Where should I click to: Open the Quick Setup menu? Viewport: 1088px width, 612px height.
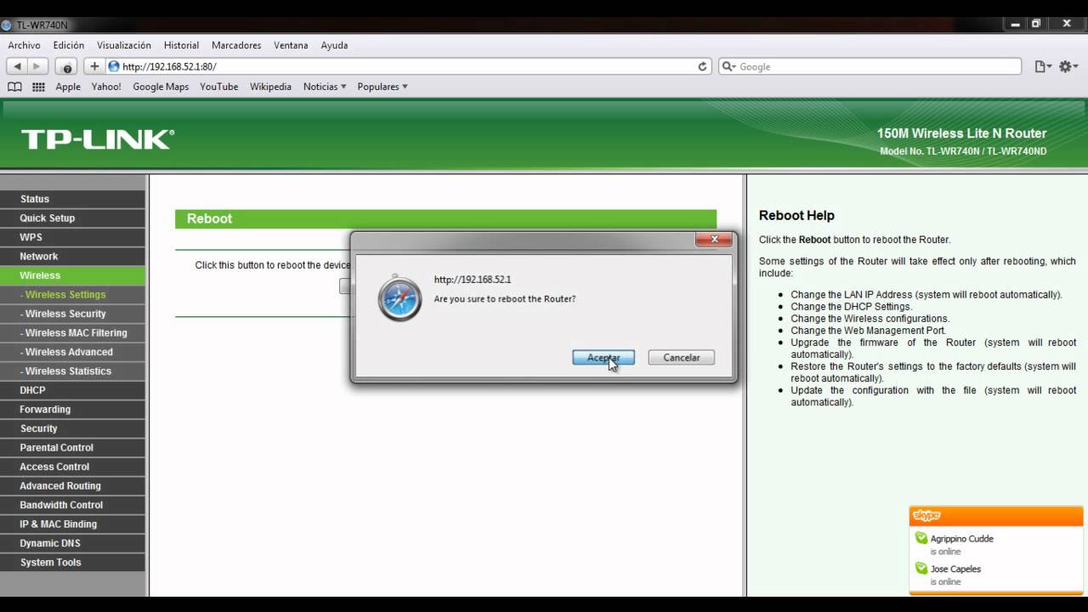(x=72, y=218)
